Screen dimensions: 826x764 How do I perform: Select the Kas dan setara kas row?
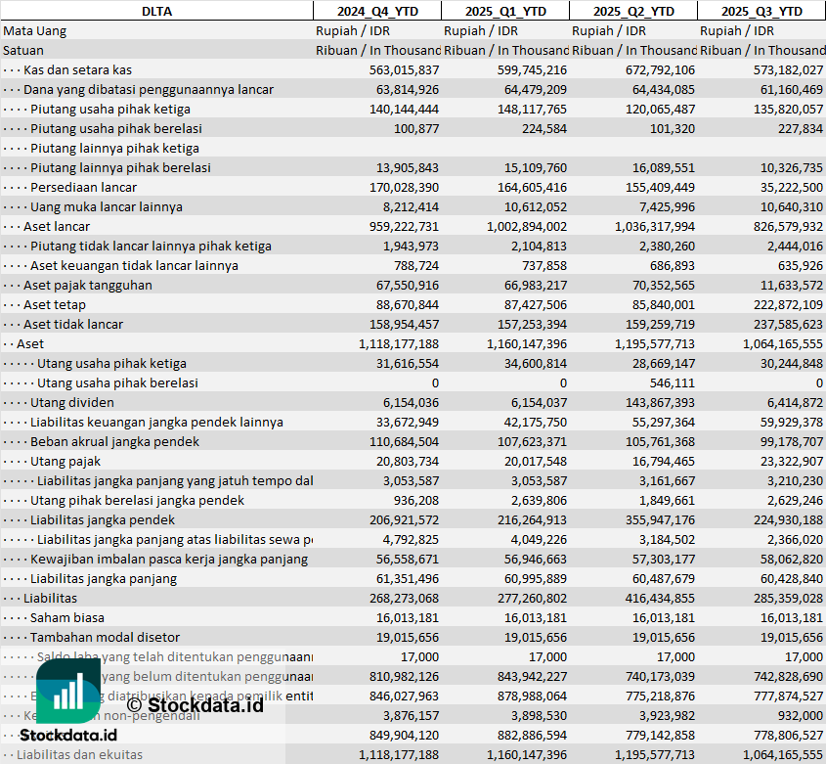(x=77, y=69)
